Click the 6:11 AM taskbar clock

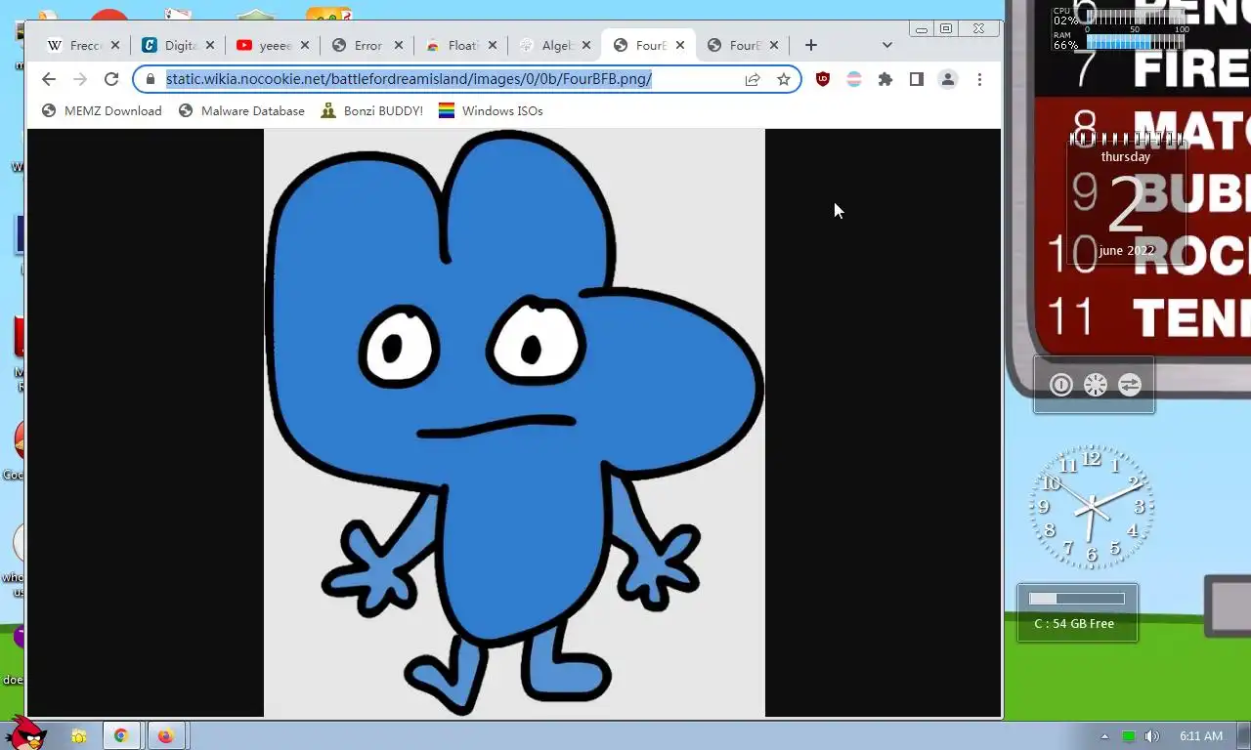[1201, 736]
